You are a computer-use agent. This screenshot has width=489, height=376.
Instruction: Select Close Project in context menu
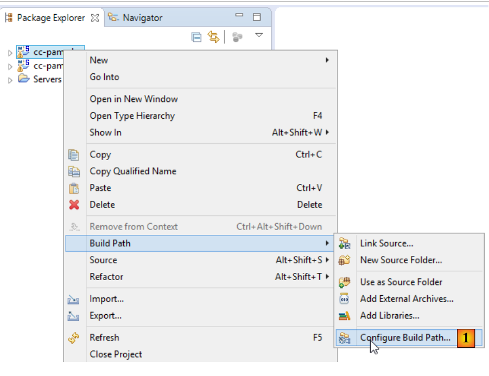pyautogui.click(x=116, y=354)
